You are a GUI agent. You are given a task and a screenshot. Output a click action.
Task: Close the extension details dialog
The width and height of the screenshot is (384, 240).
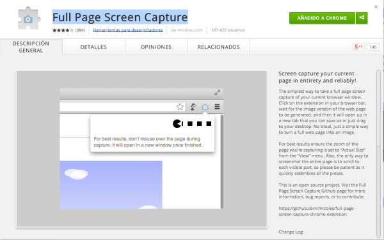[x=376, y=7]
